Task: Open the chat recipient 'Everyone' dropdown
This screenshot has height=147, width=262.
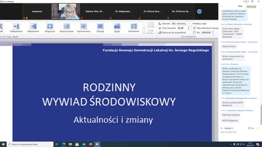Action: pos(229,128)
